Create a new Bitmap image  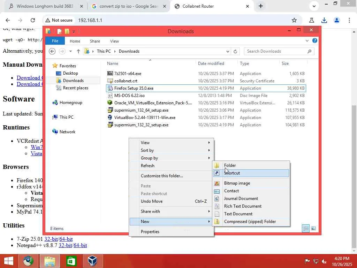[x=251, y=183]
